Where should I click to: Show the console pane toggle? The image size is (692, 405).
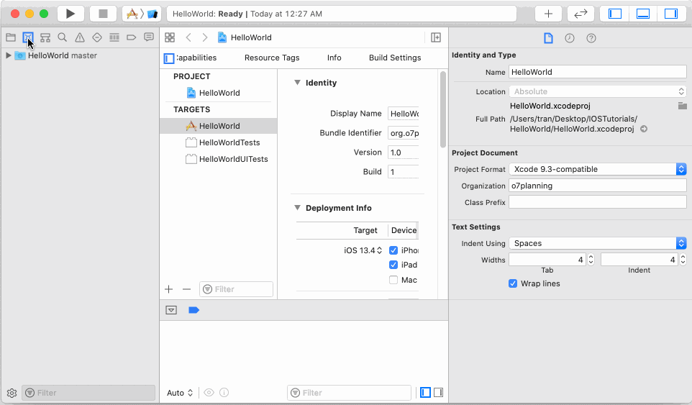(438, 393)
